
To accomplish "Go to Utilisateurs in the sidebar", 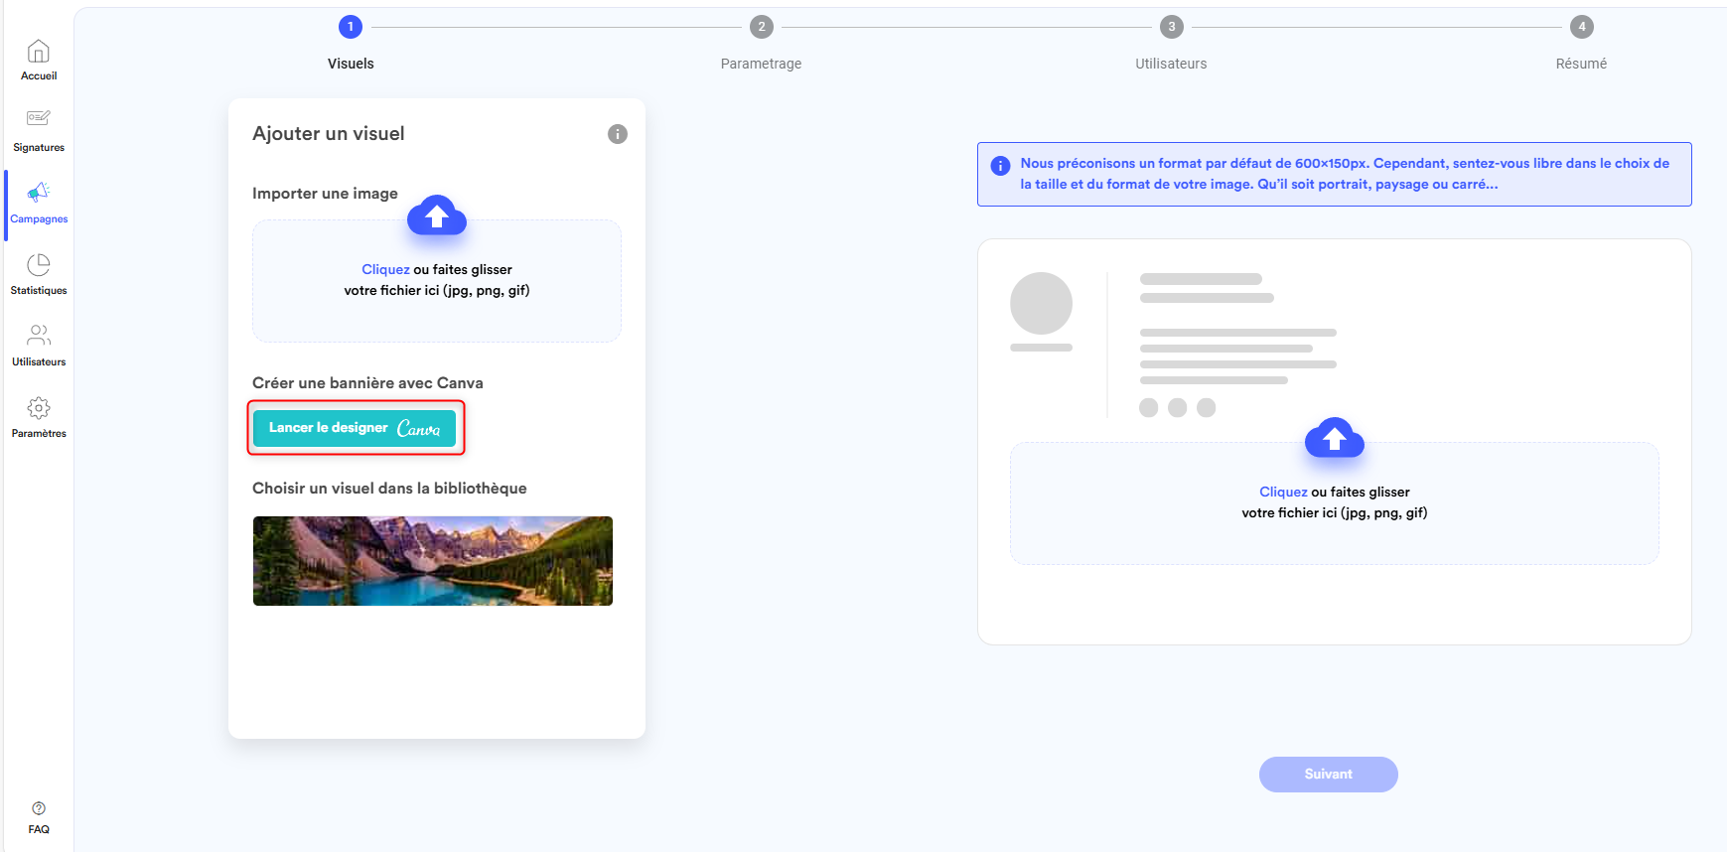I will point(39,336).
